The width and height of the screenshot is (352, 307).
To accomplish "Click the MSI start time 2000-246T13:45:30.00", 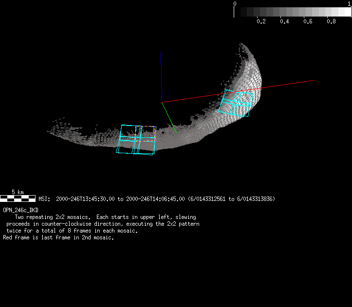I will point(86,199).
